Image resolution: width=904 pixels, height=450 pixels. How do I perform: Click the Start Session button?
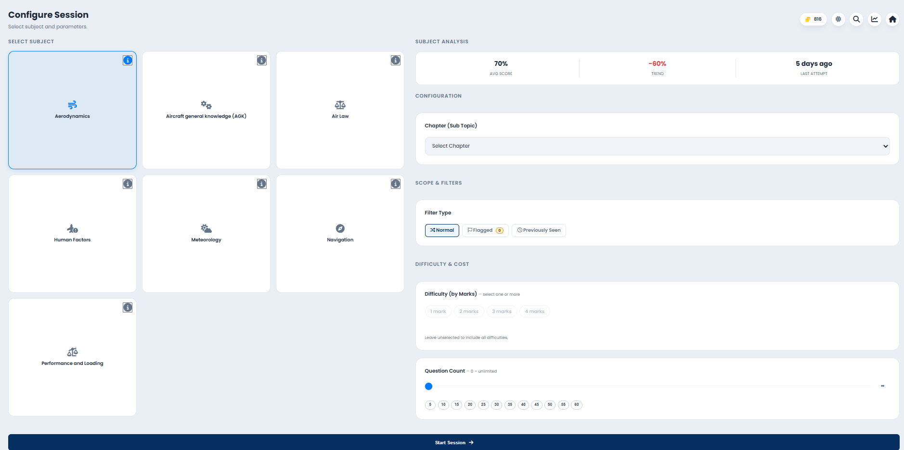pyautogui.click(x=454, y=442)
